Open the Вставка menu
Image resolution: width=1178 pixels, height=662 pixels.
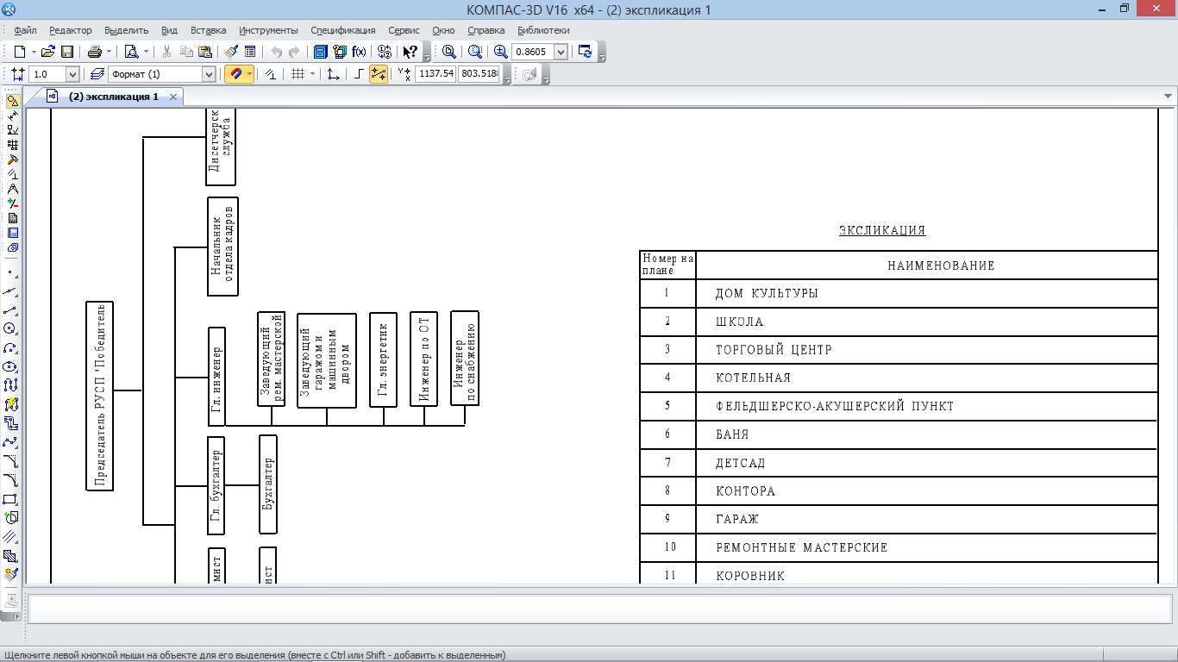pos(208,30)
